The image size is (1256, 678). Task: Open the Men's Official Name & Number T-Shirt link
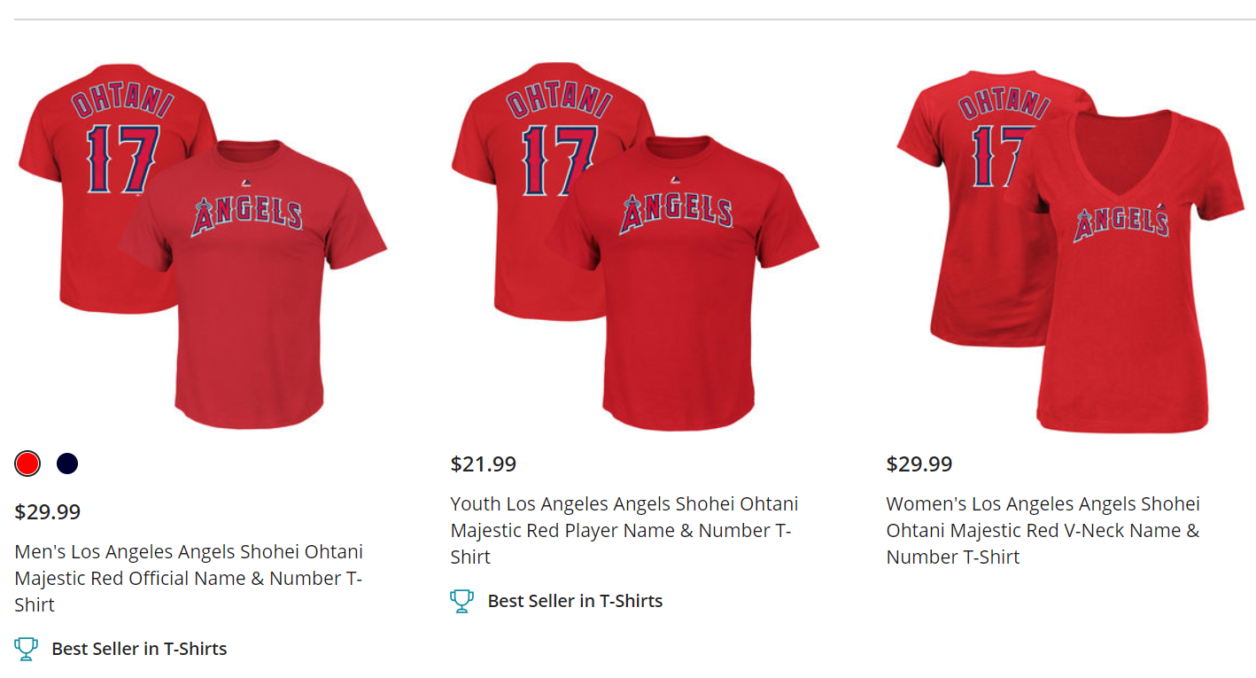click(189, 578)
